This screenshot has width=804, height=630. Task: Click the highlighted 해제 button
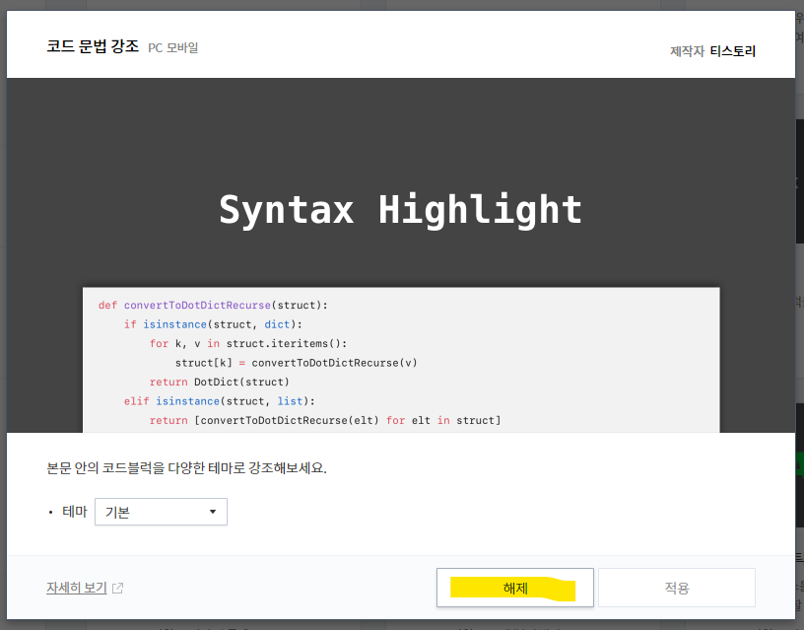[x=514, y=588]
